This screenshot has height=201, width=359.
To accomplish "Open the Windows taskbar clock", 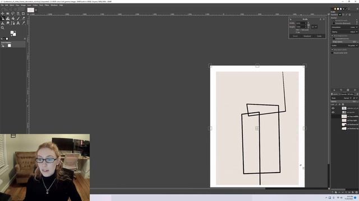I will coord(349,198).
